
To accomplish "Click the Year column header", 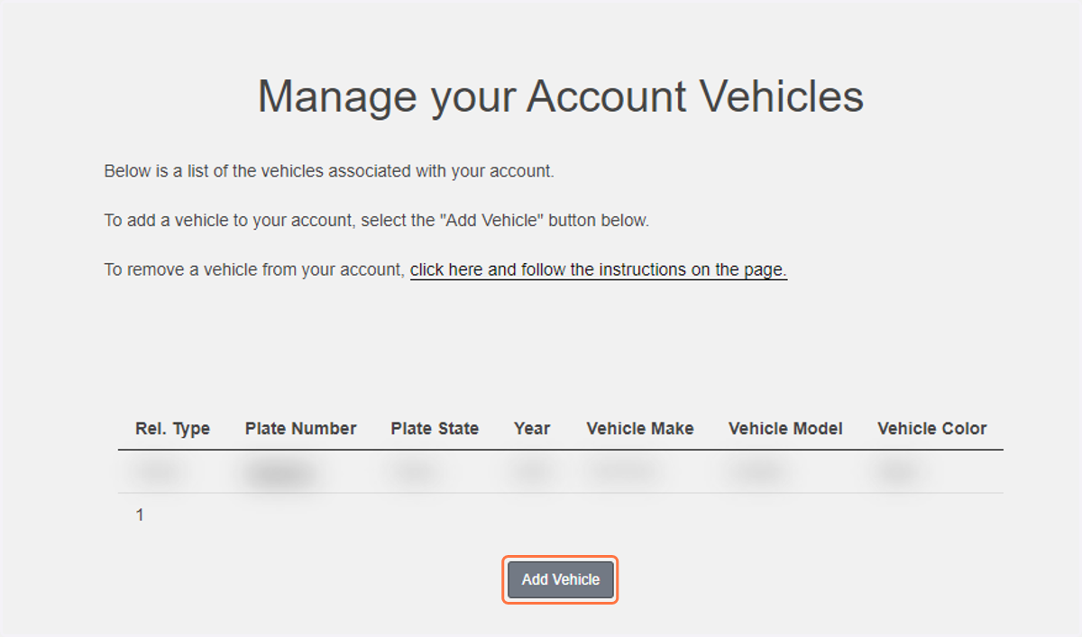I will click(532, 429).
